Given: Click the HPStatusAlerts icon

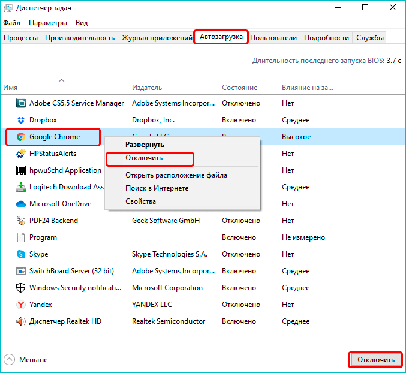Looking at the screenshot, I should pyautogui.click(x=21, y=154).
